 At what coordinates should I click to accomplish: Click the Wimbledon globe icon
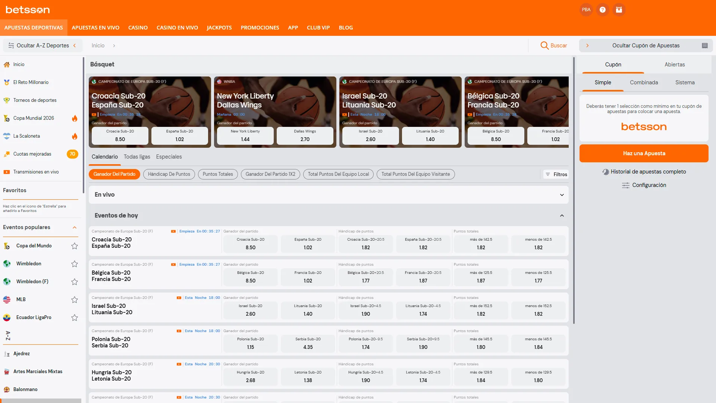[7, 264]
